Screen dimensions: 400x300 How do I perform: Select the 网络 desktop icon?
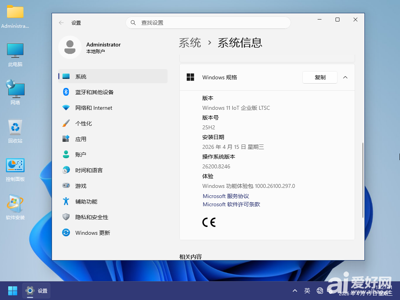(x=15, y=93)
